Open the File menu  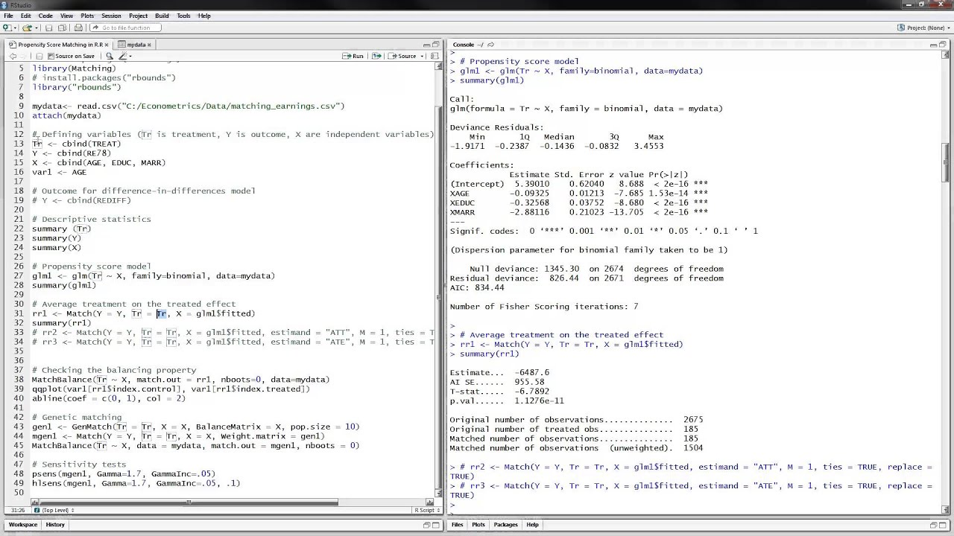tap(8, 16)
